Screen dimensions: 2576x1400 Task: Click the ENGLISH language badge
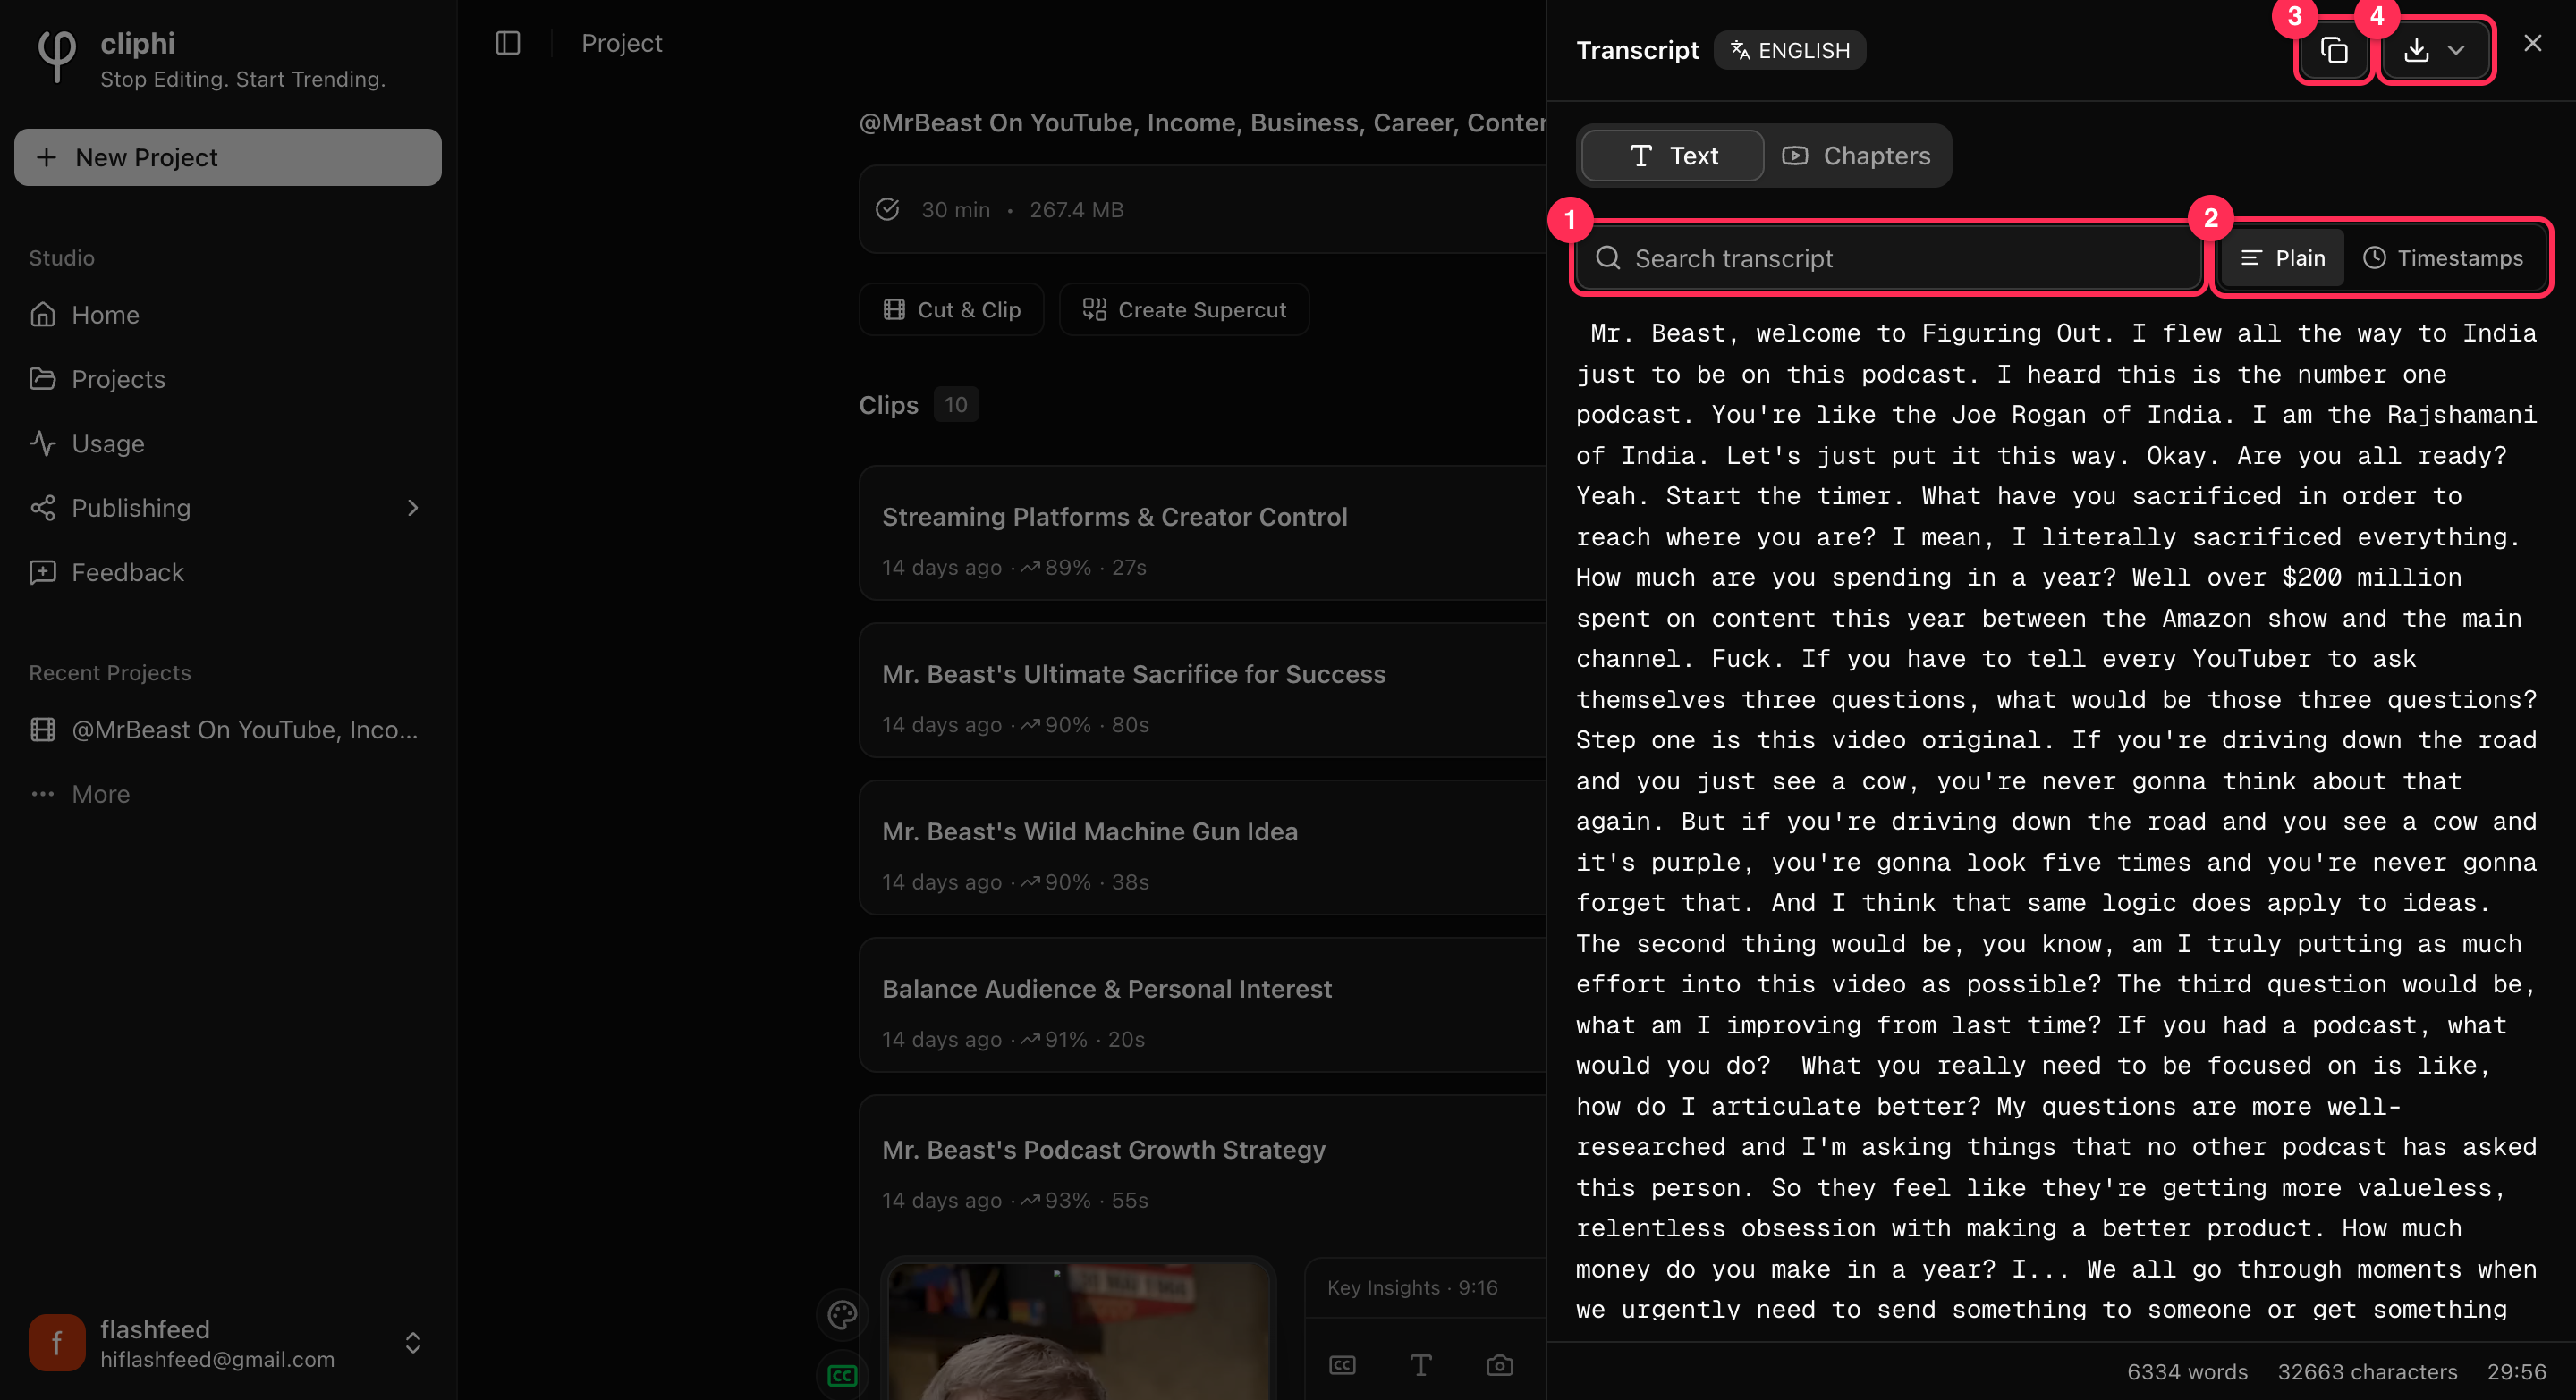[1790, 50]
